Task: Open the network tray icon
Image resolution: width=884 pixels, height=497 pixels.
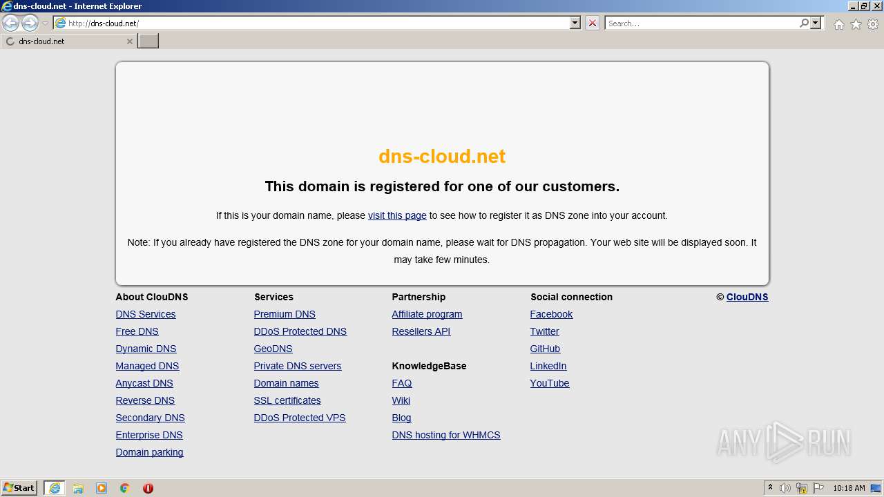Action: (802, 488)
